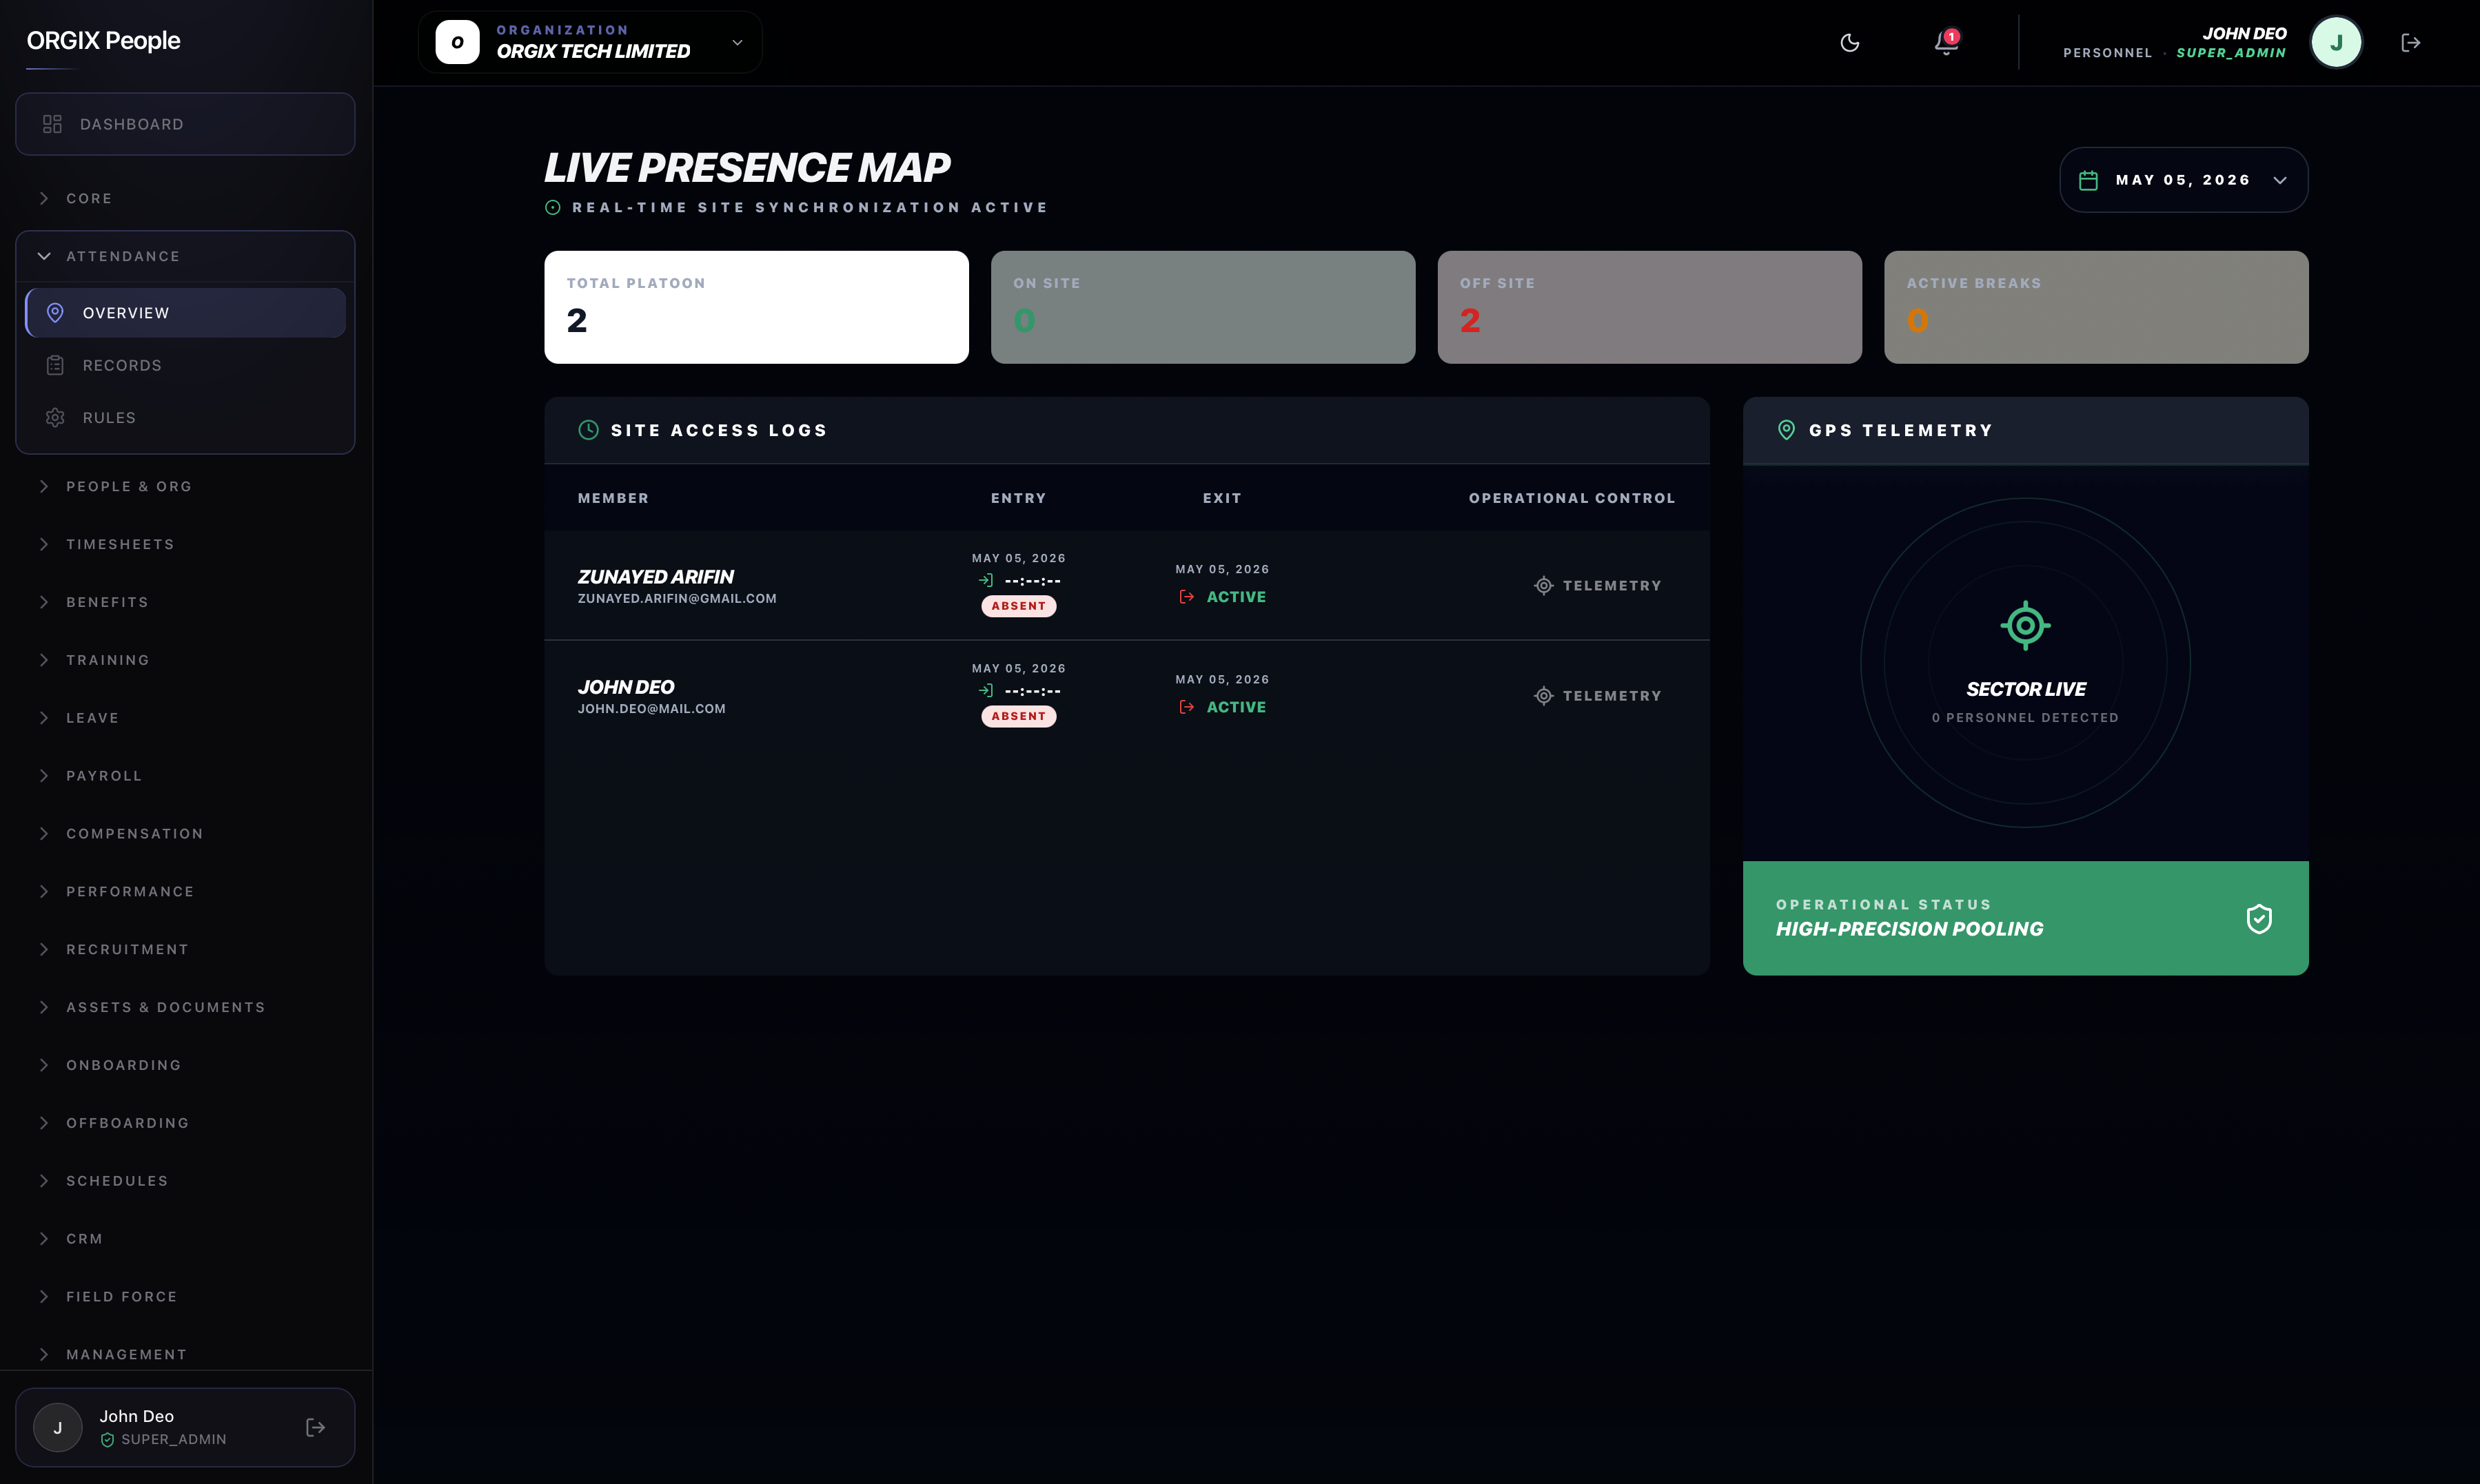
Task: Select the On Site summary card
Action: pos(1203,307)
